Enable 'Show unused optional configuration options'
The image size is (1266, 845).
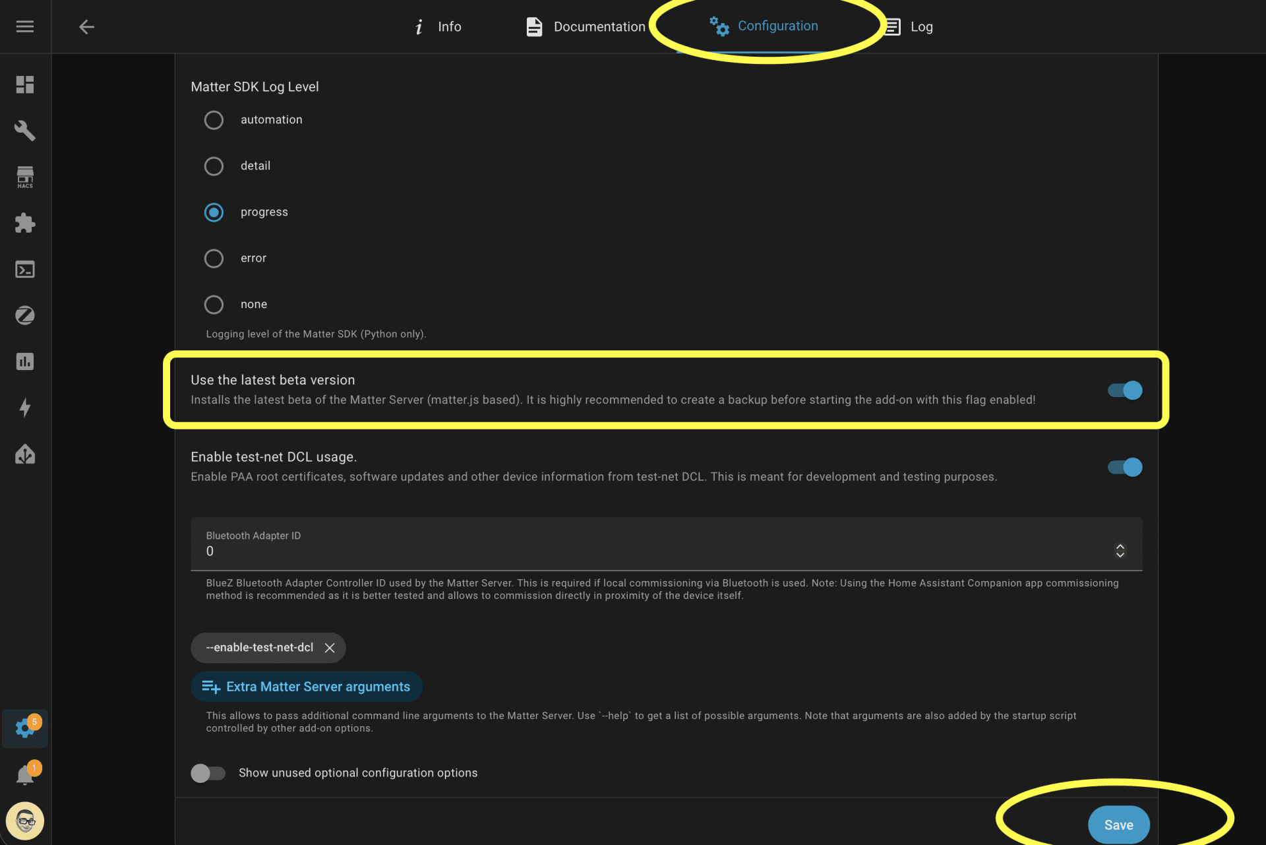[208, 772]
